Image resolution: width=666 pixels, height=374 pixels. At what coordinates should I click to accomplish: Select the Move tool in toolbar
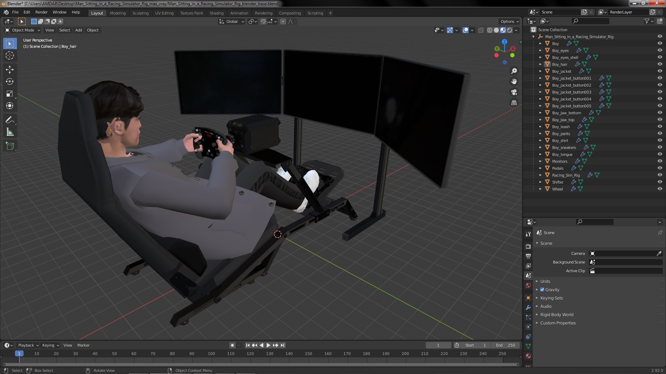click(x=10, y=70)
